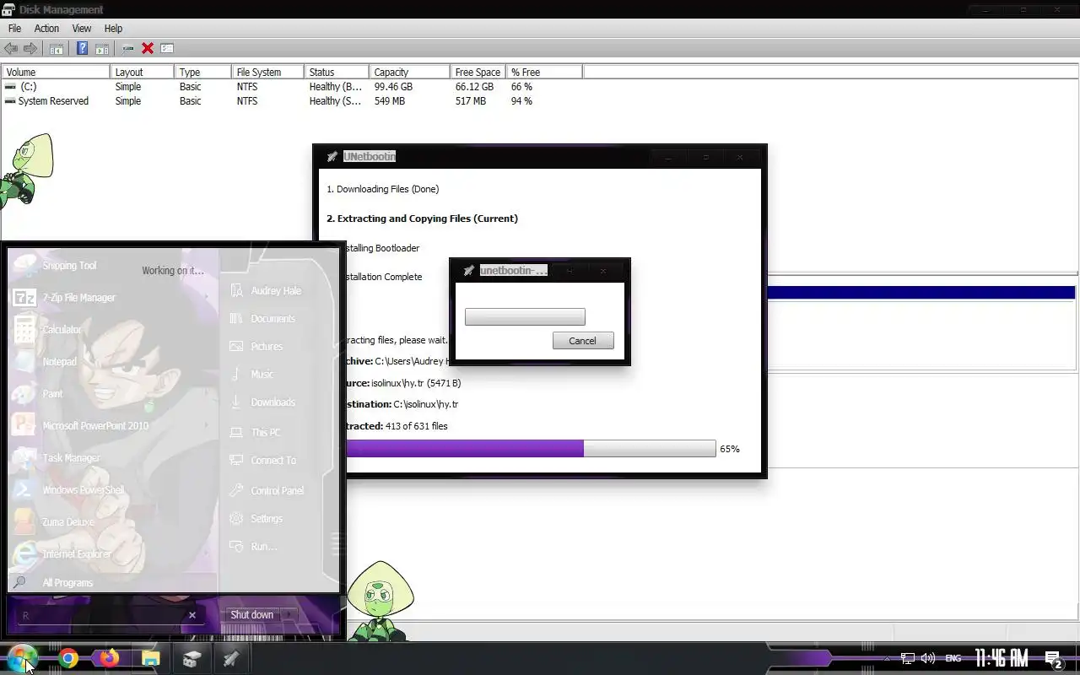Image resolution: width=1080 pixels, height=675 pixels.
Task: Expand the 7-Zip File Manager submenu arrow
Action: pos(208,298)
